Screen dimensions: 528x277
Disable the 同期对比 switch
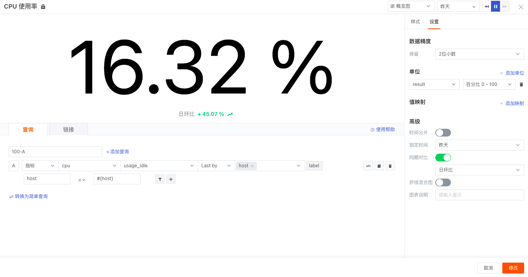coord(443,158)
